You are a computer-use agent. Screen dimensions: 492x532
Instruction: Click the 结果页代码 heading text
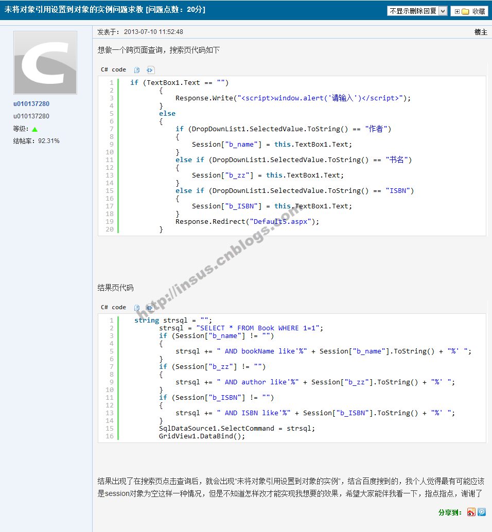pos(115,288)
